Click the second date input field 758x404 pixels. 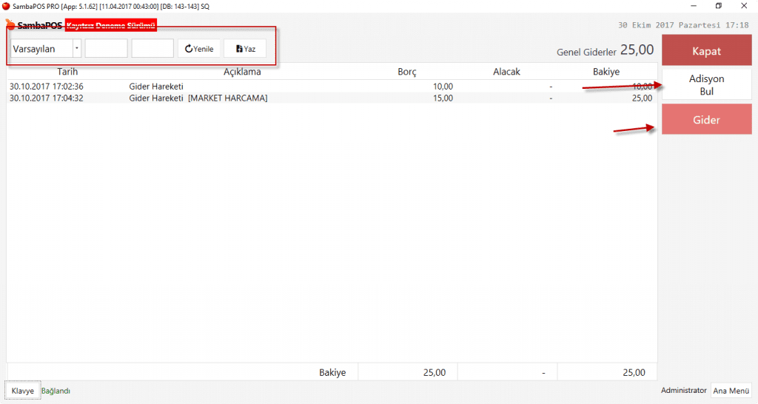[152, 49]
